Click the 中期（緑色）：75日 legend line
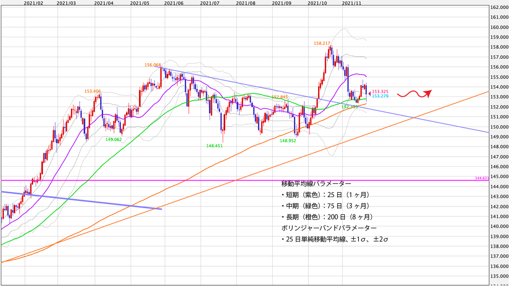 tap(325, 206)
